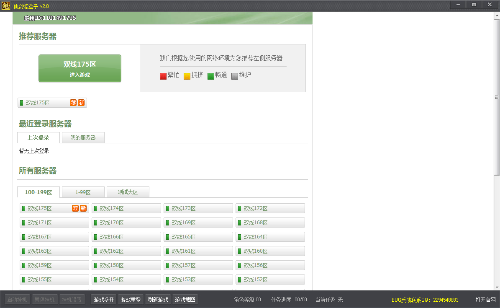
Task: Click the green 畅通 status legend swatch
Action: pyautogui.click(x=211, y=76)
